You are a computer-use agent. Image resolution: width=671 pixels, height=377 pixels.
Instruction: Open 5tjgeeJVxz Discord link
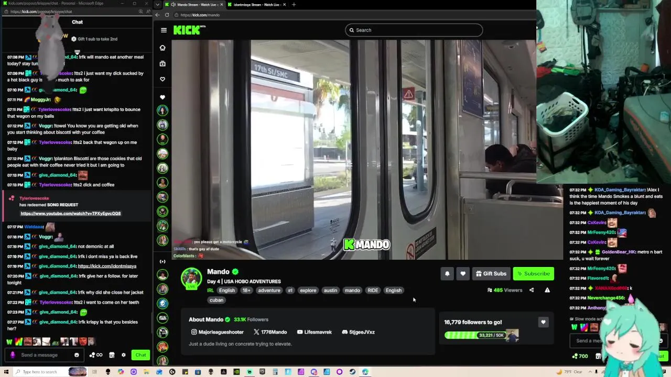click(358, 332)
